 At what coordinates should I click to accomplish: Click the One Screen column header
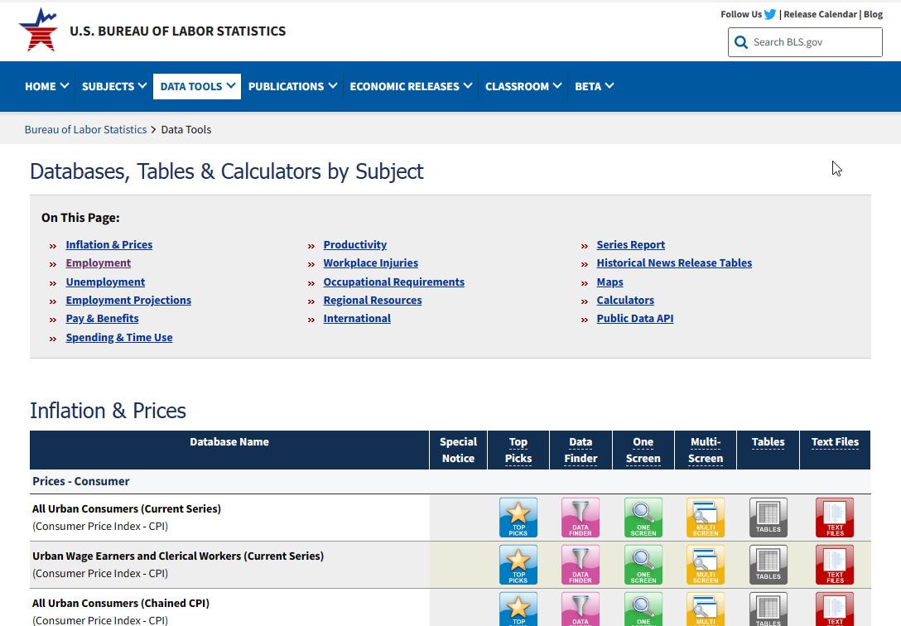pos(643,450)
